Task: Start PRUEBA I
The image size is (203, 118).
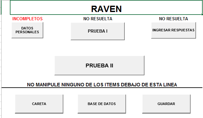Action: pos(98,31)
